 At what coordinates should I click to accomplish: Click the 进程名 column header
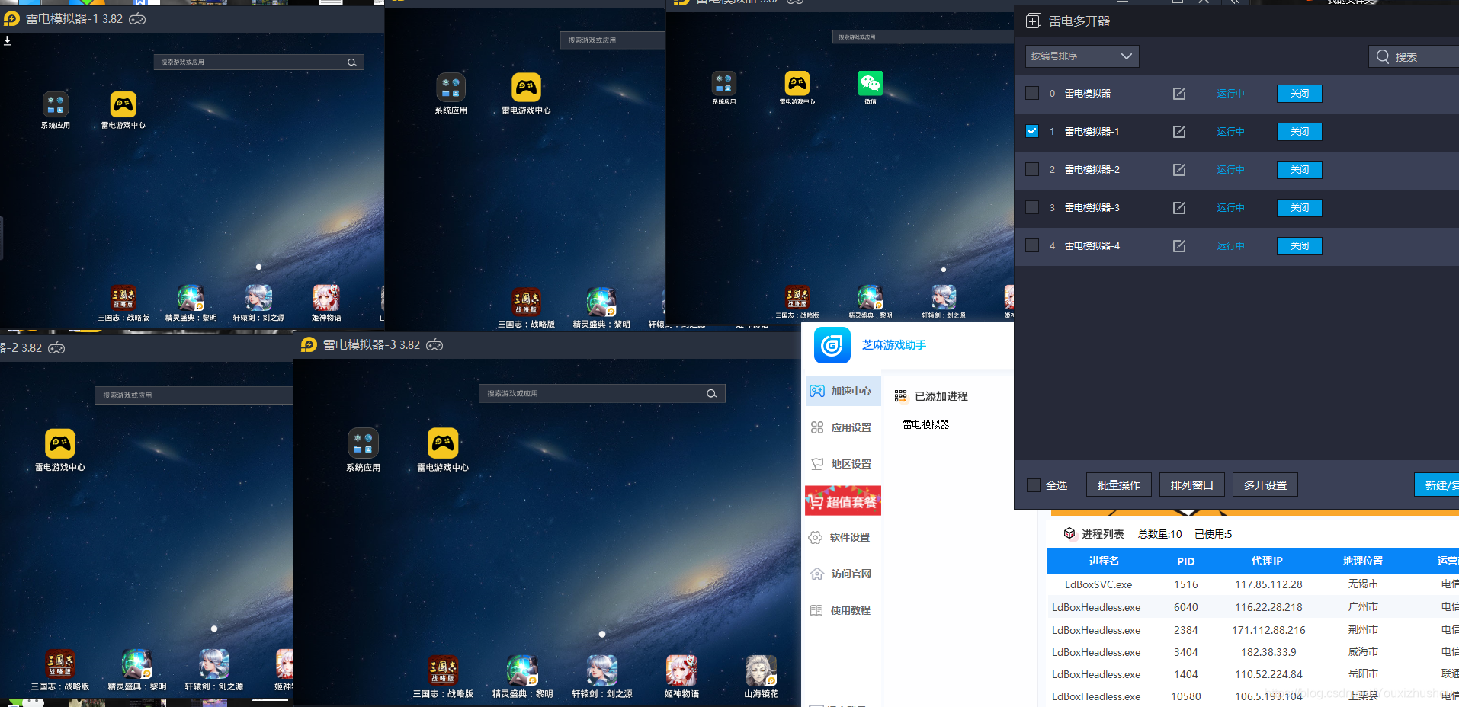click(1104, 561)
